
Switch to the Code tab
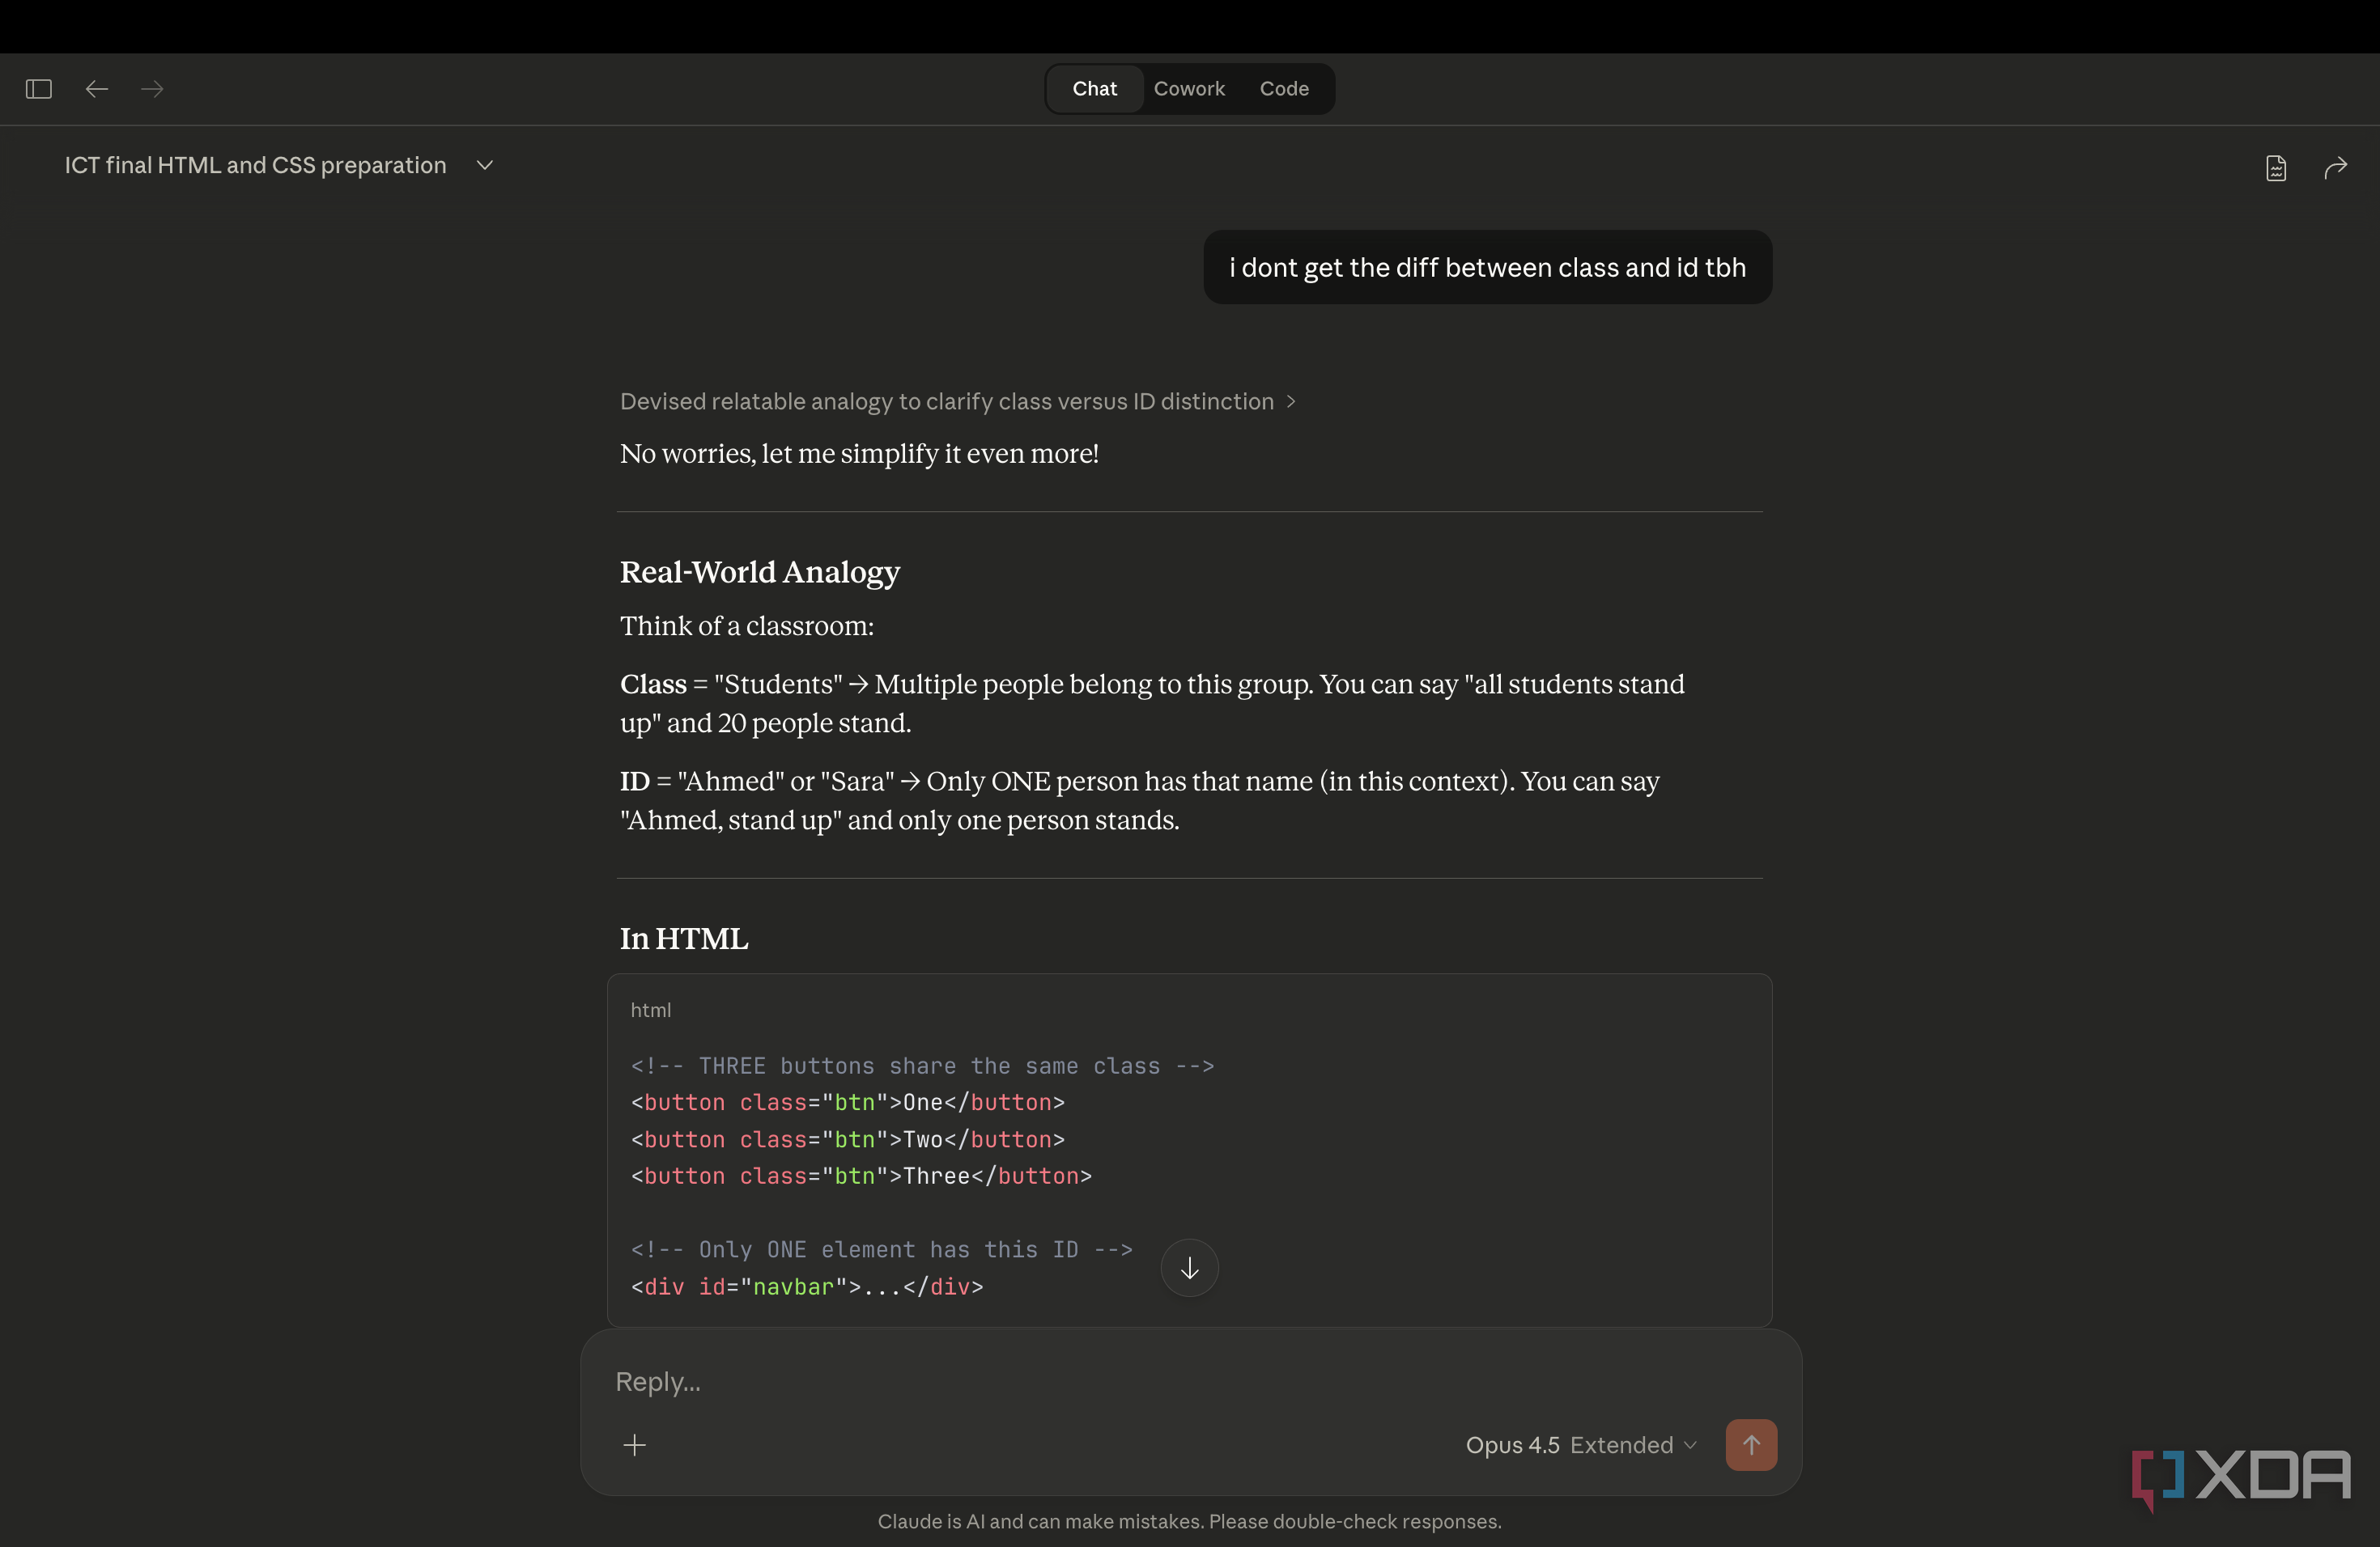1284,89
